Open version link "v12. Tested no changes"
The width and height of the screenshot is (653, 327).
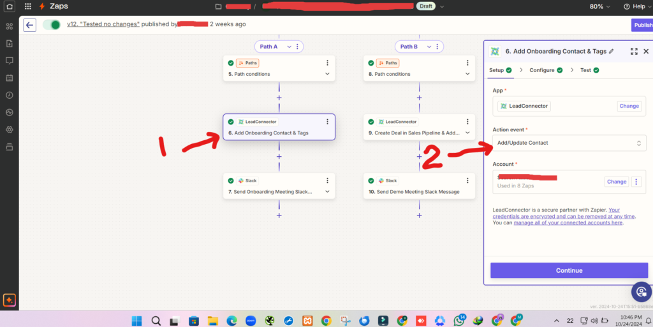(x=103, y=24)
